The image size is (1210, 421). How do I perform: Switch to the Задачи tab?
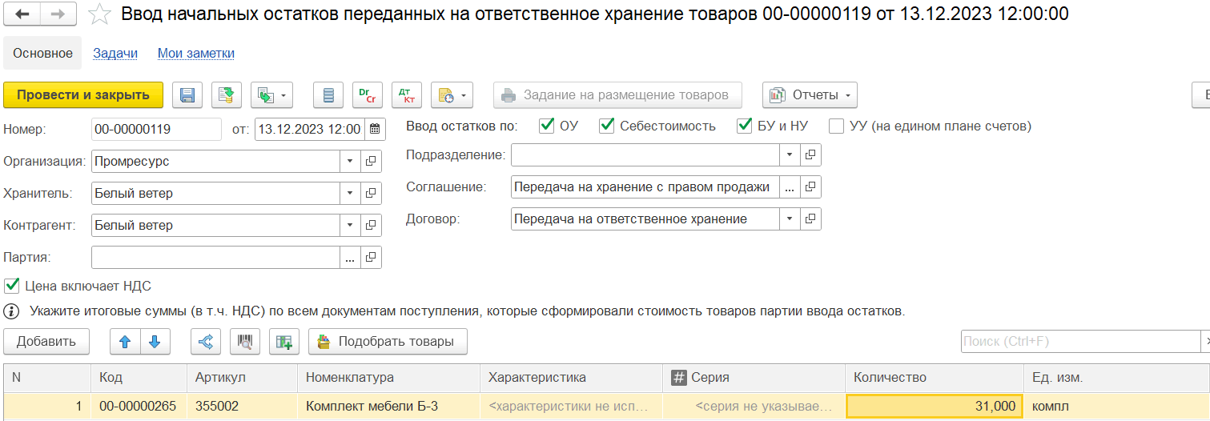[115, 53]
